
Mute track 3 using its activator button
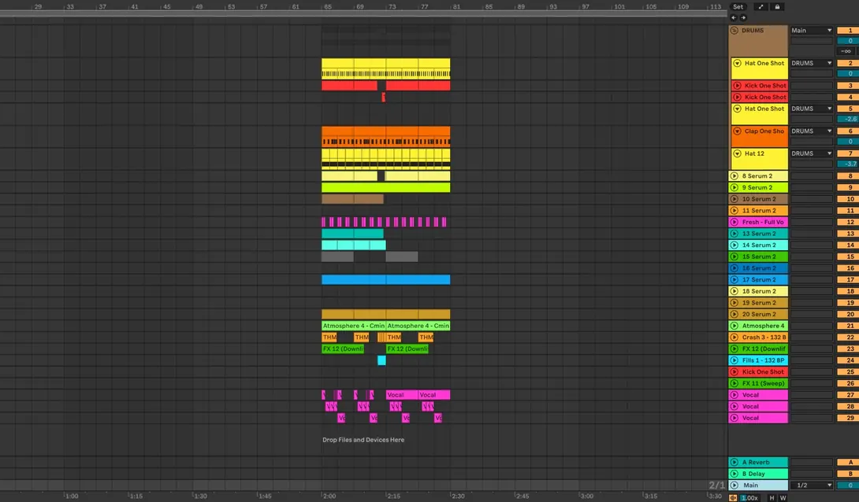(849, 86)
